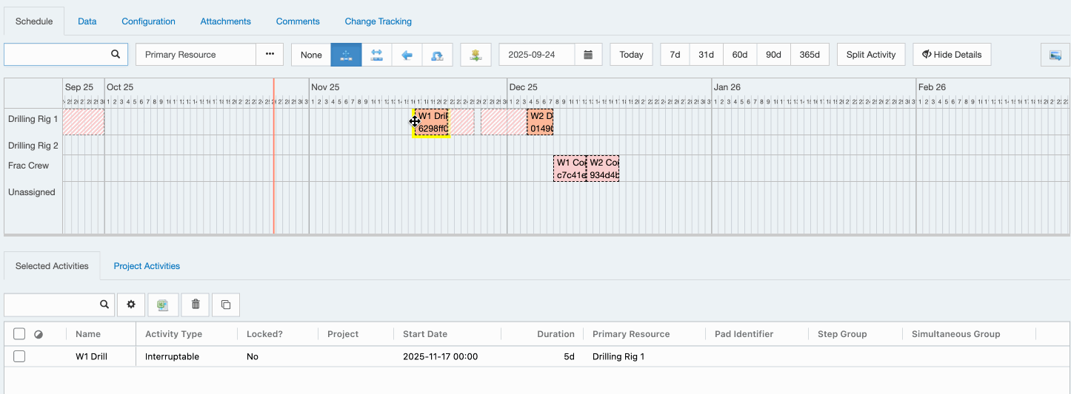The image size is (1071, 394).
Task: Open the Primary Resource ellipsis menu
Action: click(270, 55)
